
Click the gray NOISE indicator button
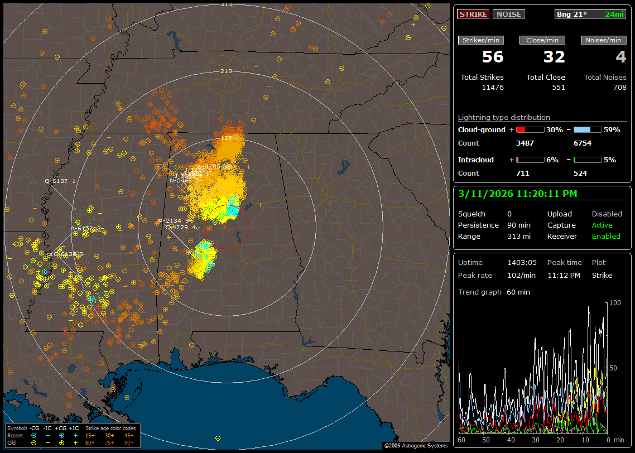508,14
